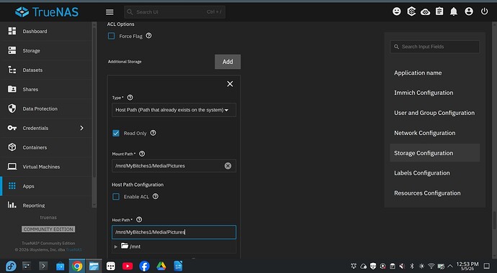Click the Add storage button

click(228, 62)
